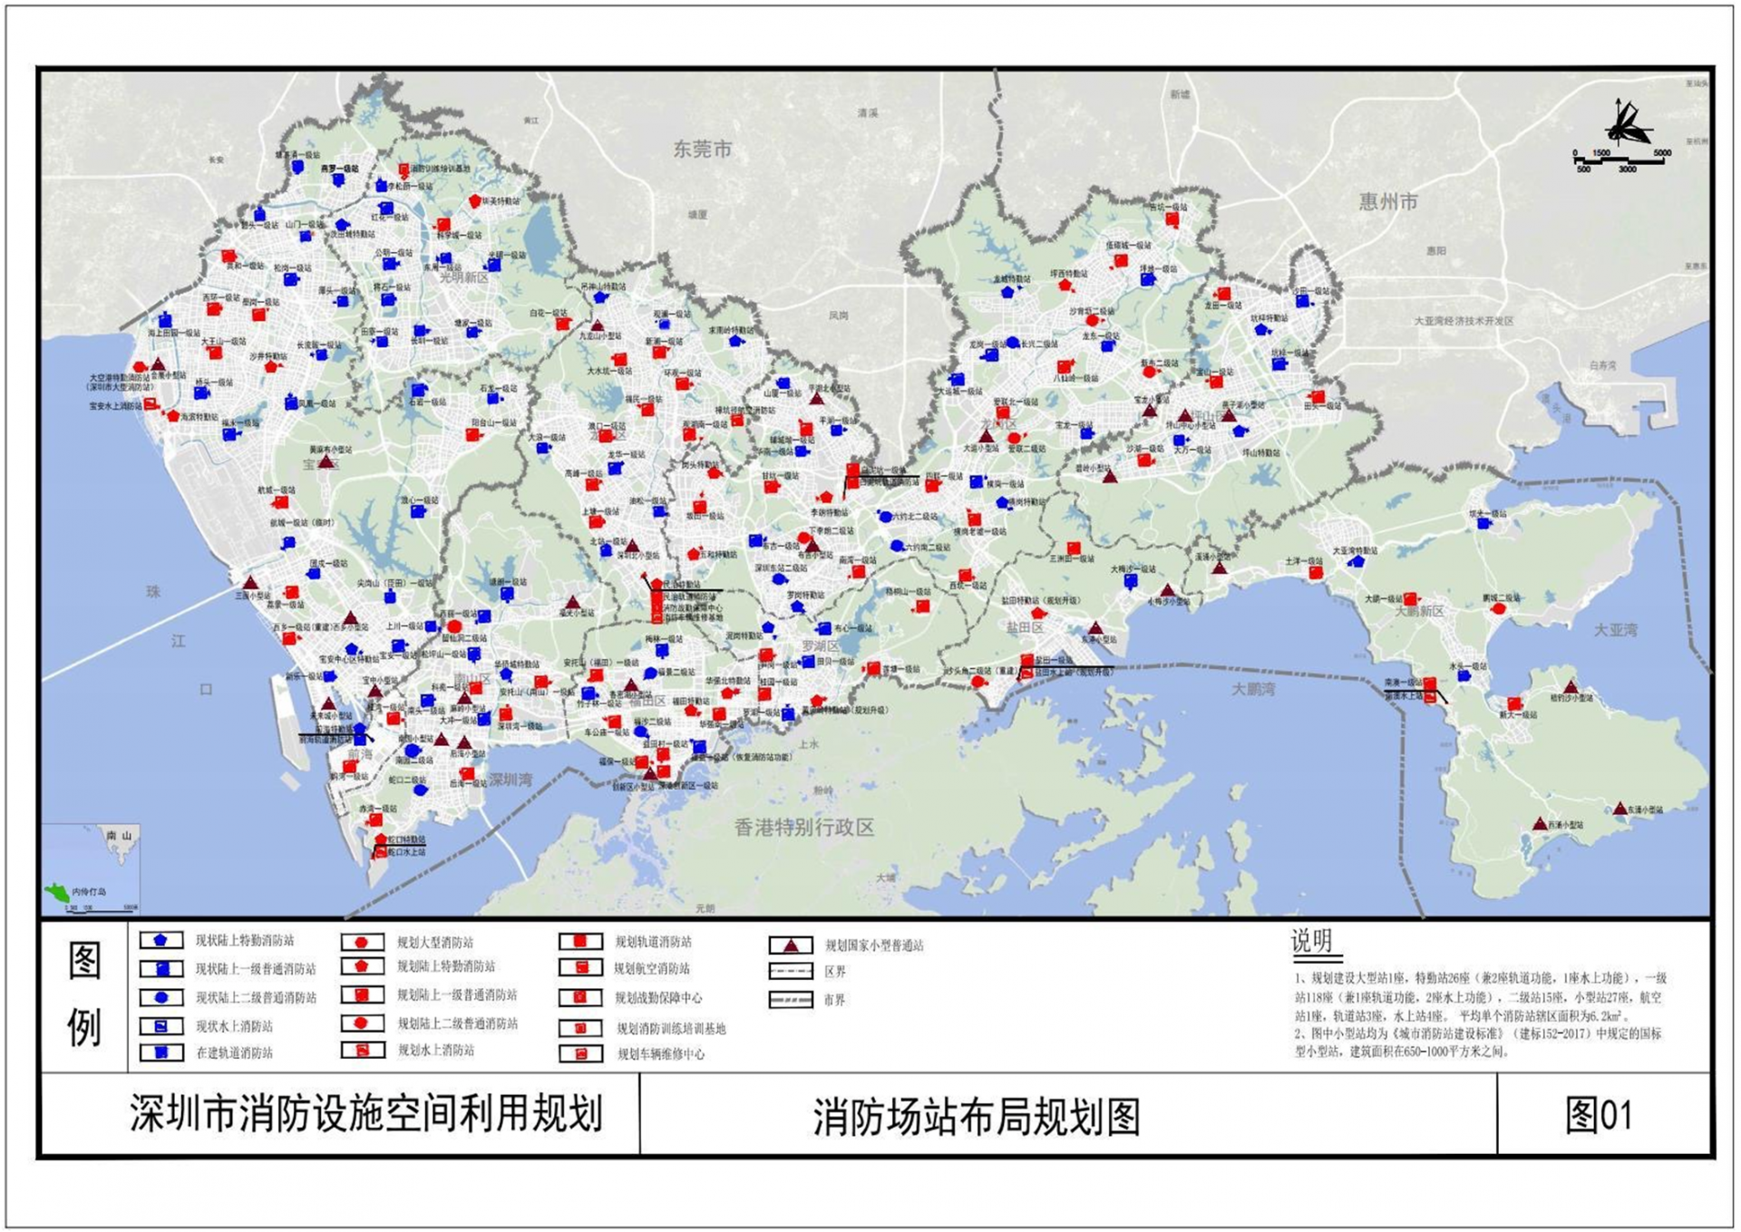Click the legend symbol for 在建轨道消防站
Screen dimensions: 1741x1232
[161, 1053]
